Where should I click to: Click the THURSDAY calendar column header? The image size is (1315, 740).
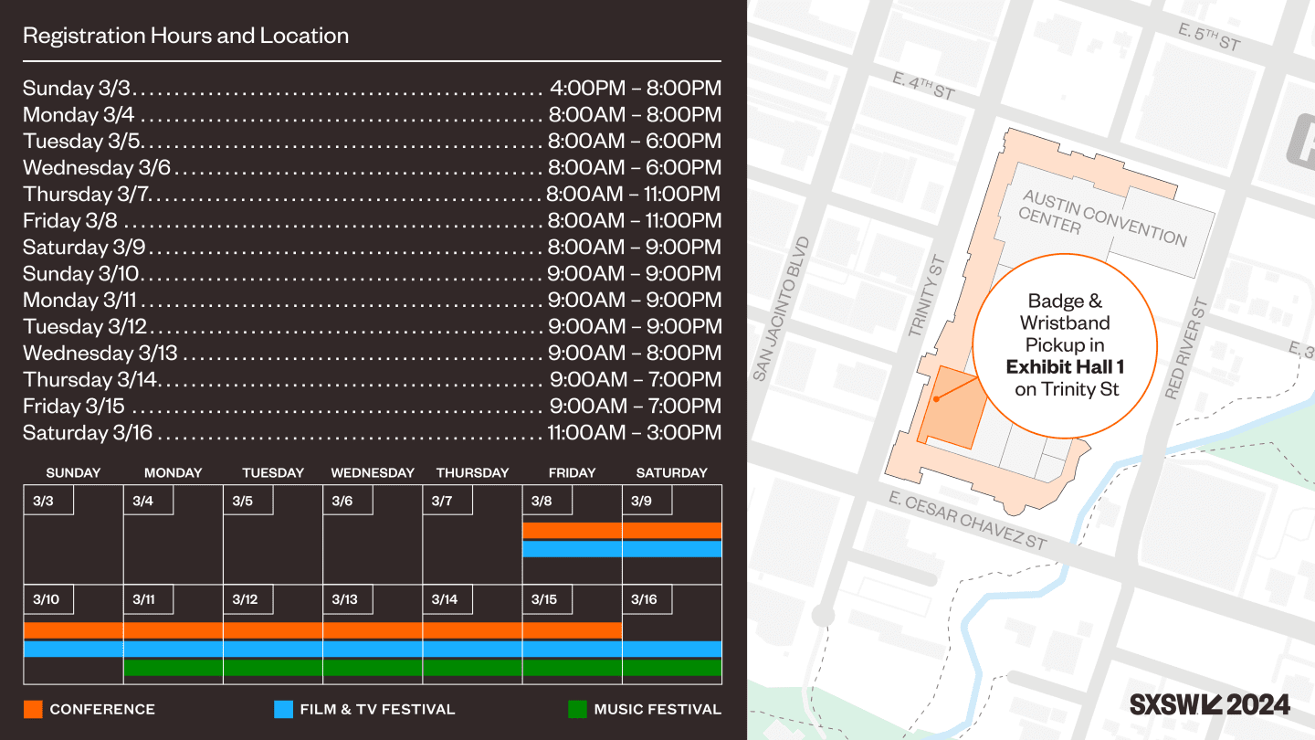coord(472,473)
